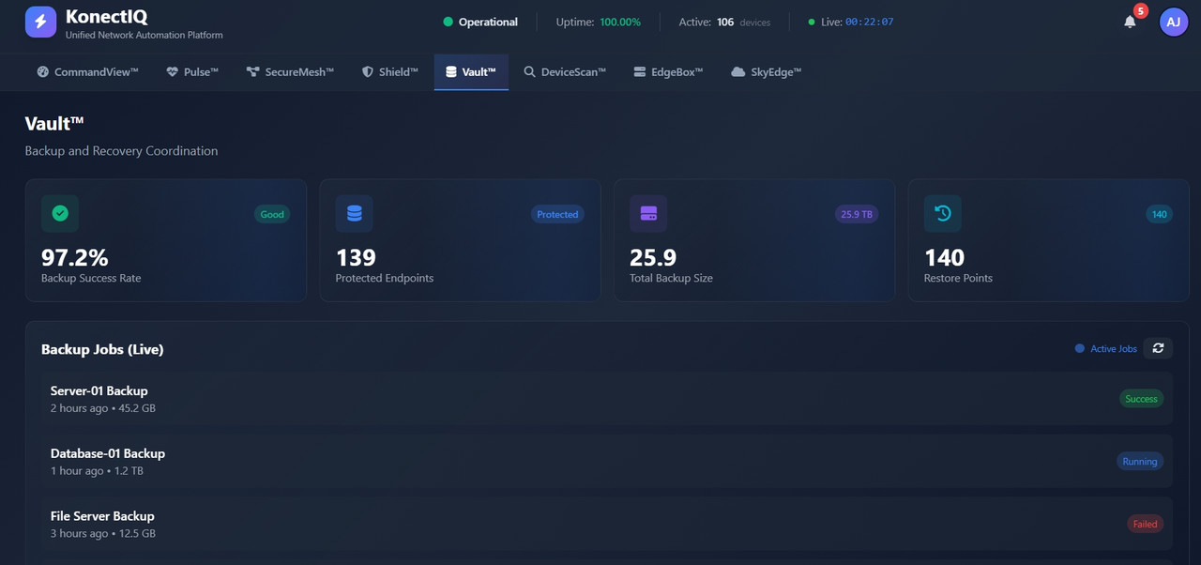The width and height of the screenshot is (1201, 565).
Task: Click the Running status badge for Database-01
Action: click(1140, 462)
